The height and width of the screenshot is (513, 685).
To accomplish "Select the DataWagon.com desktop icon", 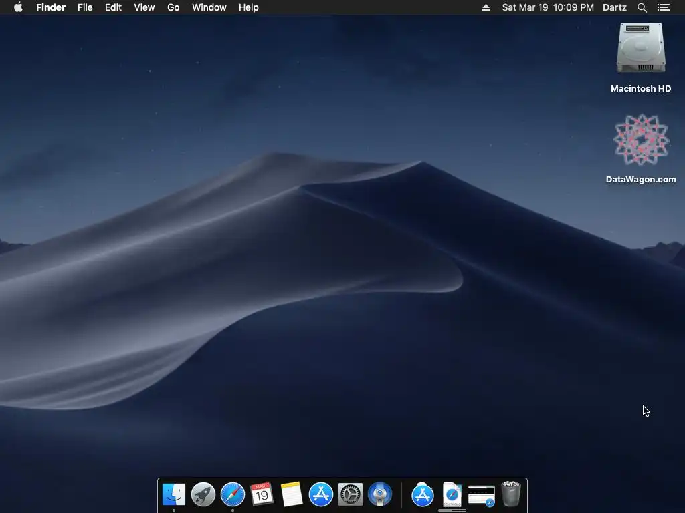I will (x=641, y=140).
